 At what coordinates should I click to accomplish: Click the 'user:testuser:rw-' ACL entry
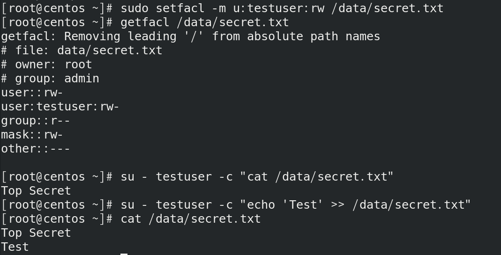pyautogui.click(x=60, y=106)
